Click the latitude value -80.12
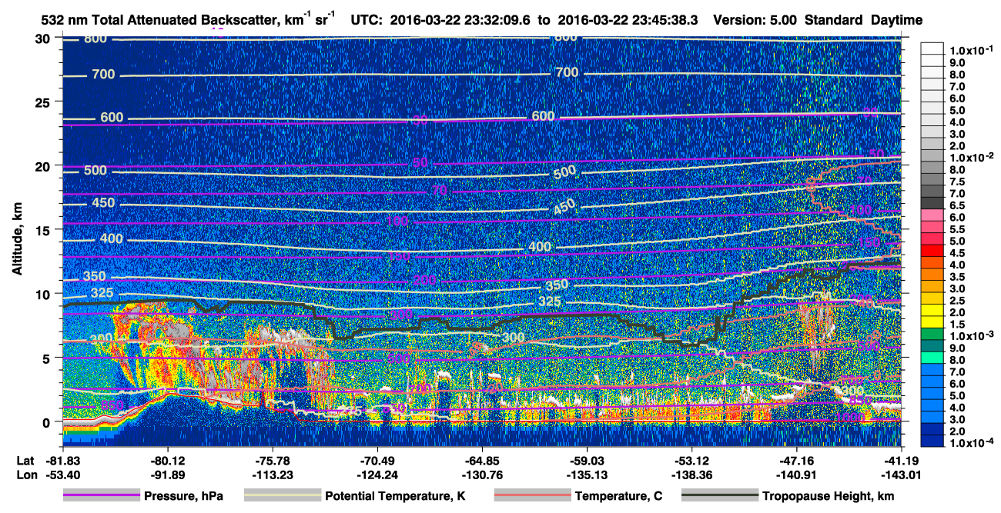1001x513 pixels. pyautogui.click(x=167, y=461)
